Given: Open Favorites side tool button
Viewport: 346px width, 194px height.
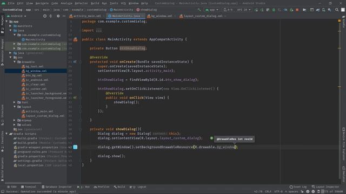Looking at the screenshot, I should pos(2,141).
